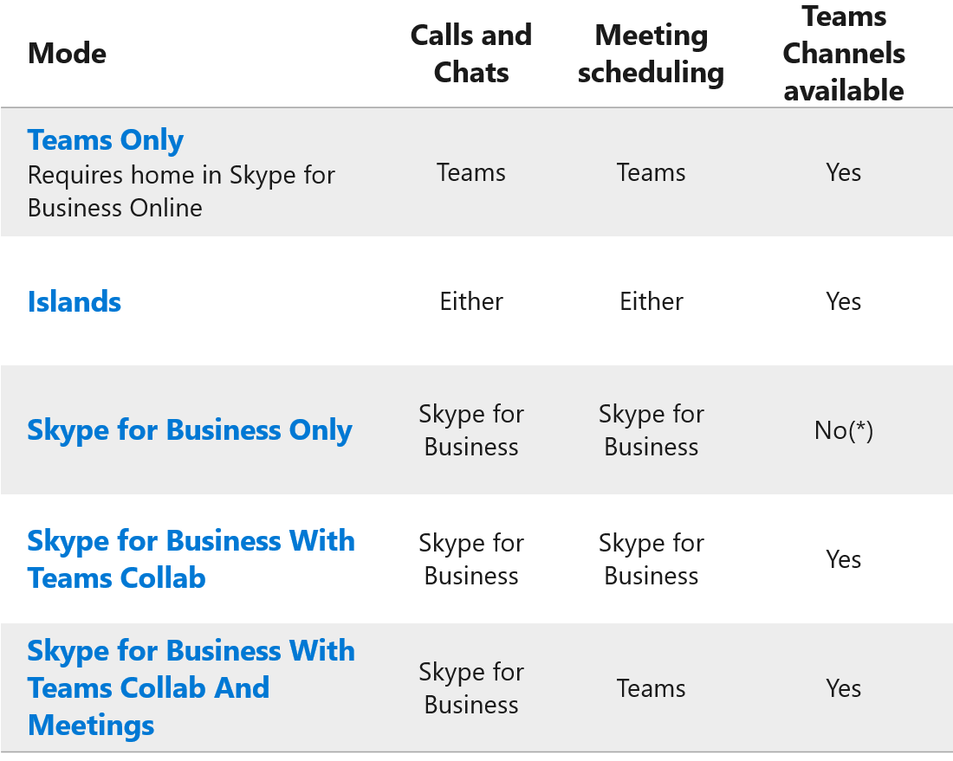Open Skype for Business With Teams Collab link
Screen dimensions: 953x761
click(191, 559)
